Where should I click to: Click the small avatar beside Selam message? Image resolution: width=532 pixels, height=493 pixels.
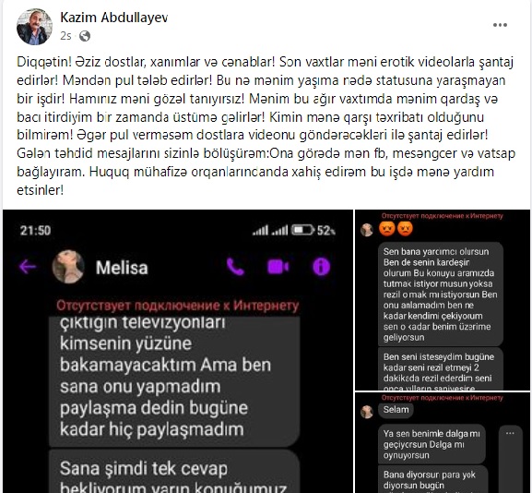coord(367,412)
